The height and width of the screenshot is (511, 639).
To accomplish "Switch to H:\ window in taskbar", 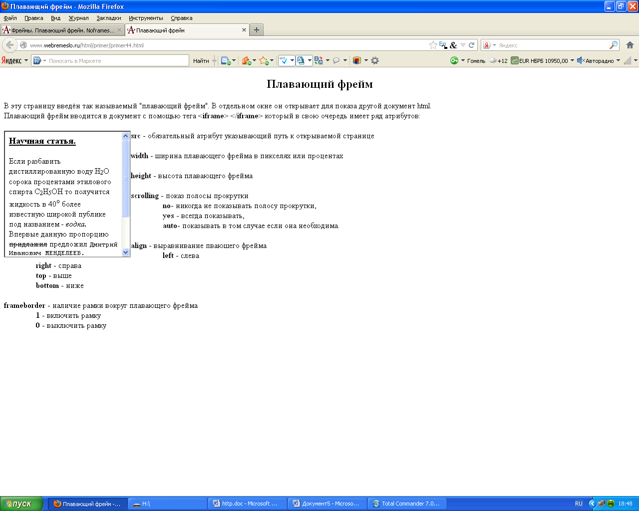I will coord(168,504).
